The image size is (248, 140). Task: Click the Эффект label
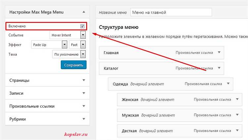click(15, 45)
